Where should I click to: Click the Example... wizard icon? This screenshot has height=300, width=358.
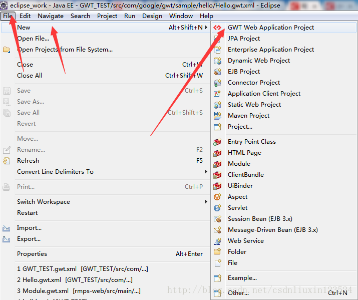pos(217,278)
